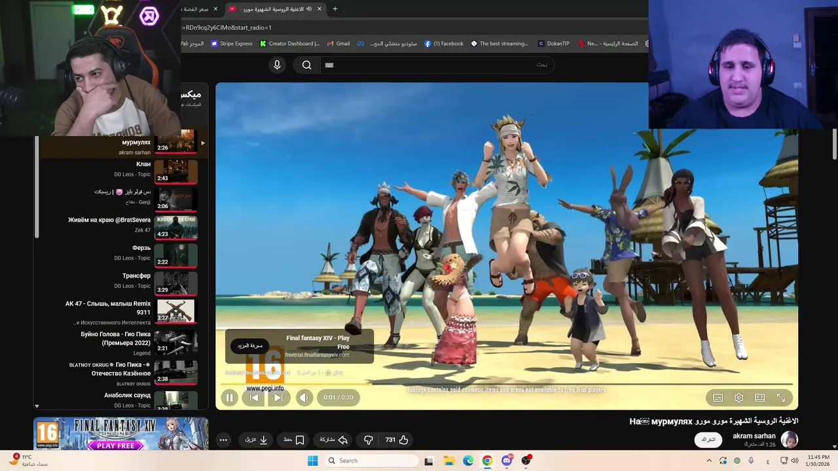Toggle subtitles in the video player
The width and height of the screenshot is (838, 471).
[x=718, y=398]
